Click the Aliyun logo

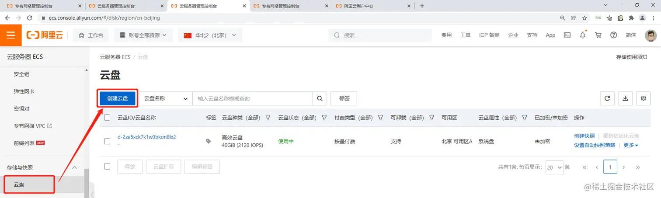(45, 35)
